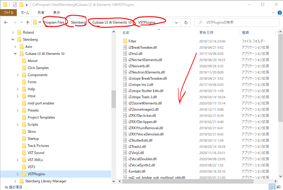
Task: Select the VST3 folder in tree
Action: coord(32,167)
